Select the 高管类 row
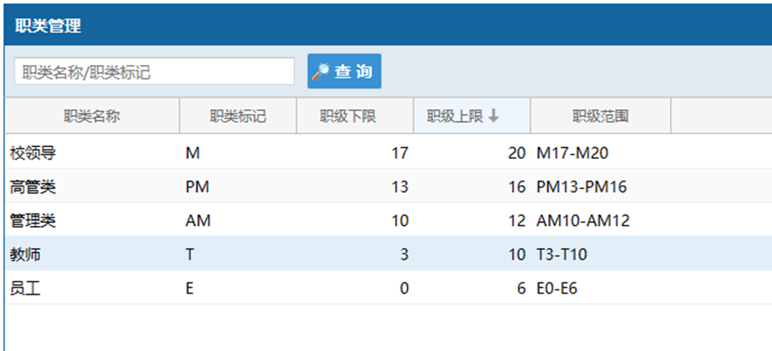Screen dimensions: 772x351 [389, 187]
